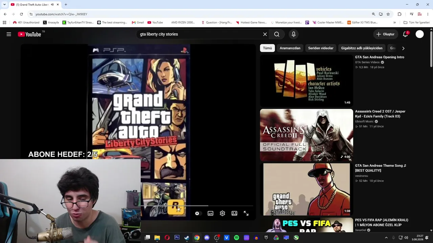Switch player to theater mode

coord(234,213)
